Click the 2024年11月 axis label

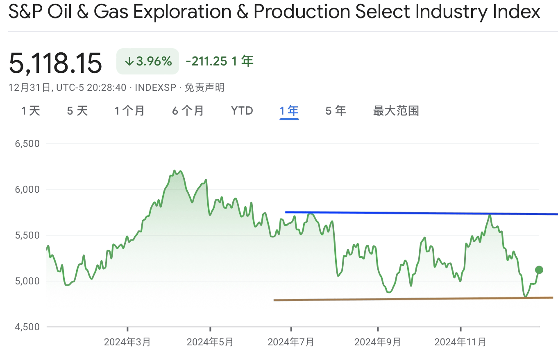(460, 342)
